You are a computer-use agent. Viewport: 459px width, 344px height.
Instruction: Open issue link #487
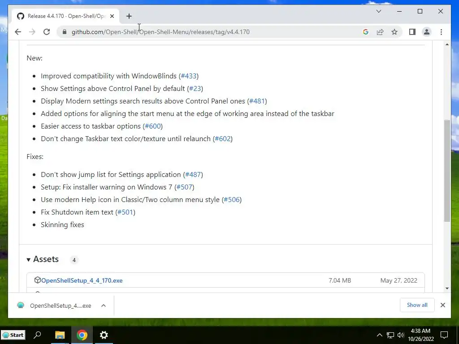193,175
